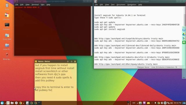The image size is (186, 105).
Task: Open the Google Drive icon on the side dock
Action: point(184,34)
